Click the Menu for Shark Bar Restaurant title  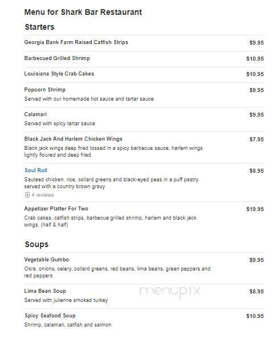point(83,12)
